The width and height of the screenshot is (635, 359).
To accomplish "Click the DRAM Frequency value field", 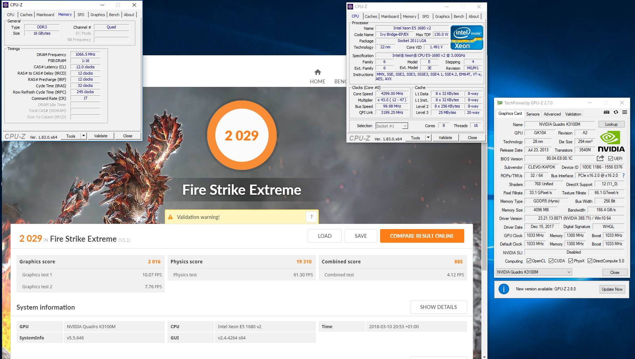I will point(85,55).
